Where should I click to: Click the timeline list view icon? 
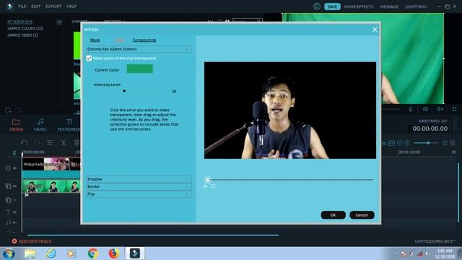pos(445,143)
